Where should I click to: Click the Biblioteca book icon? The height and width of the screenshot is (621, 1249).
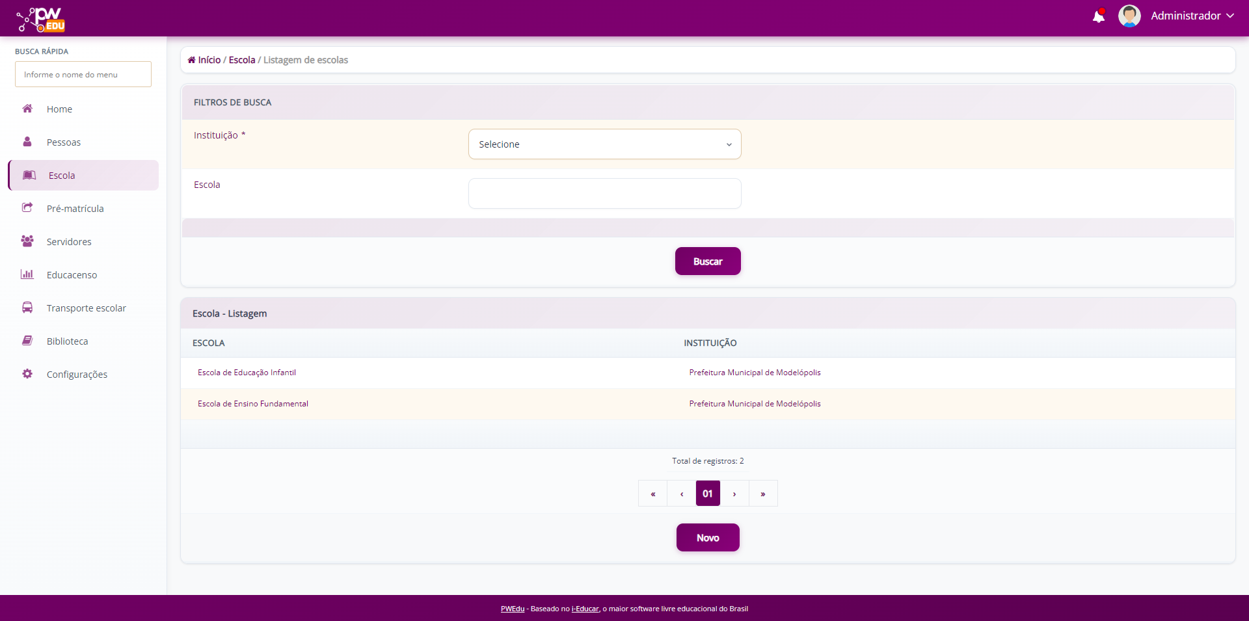point(27,341)
